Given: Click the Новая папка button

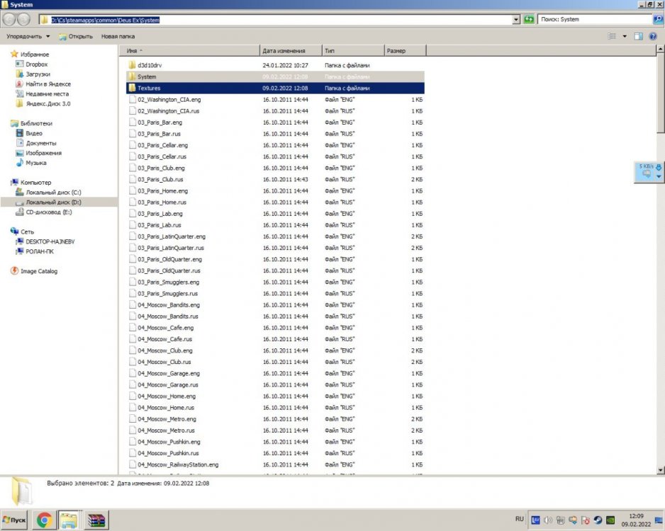Looking at the screenshot, I should 118,36.
